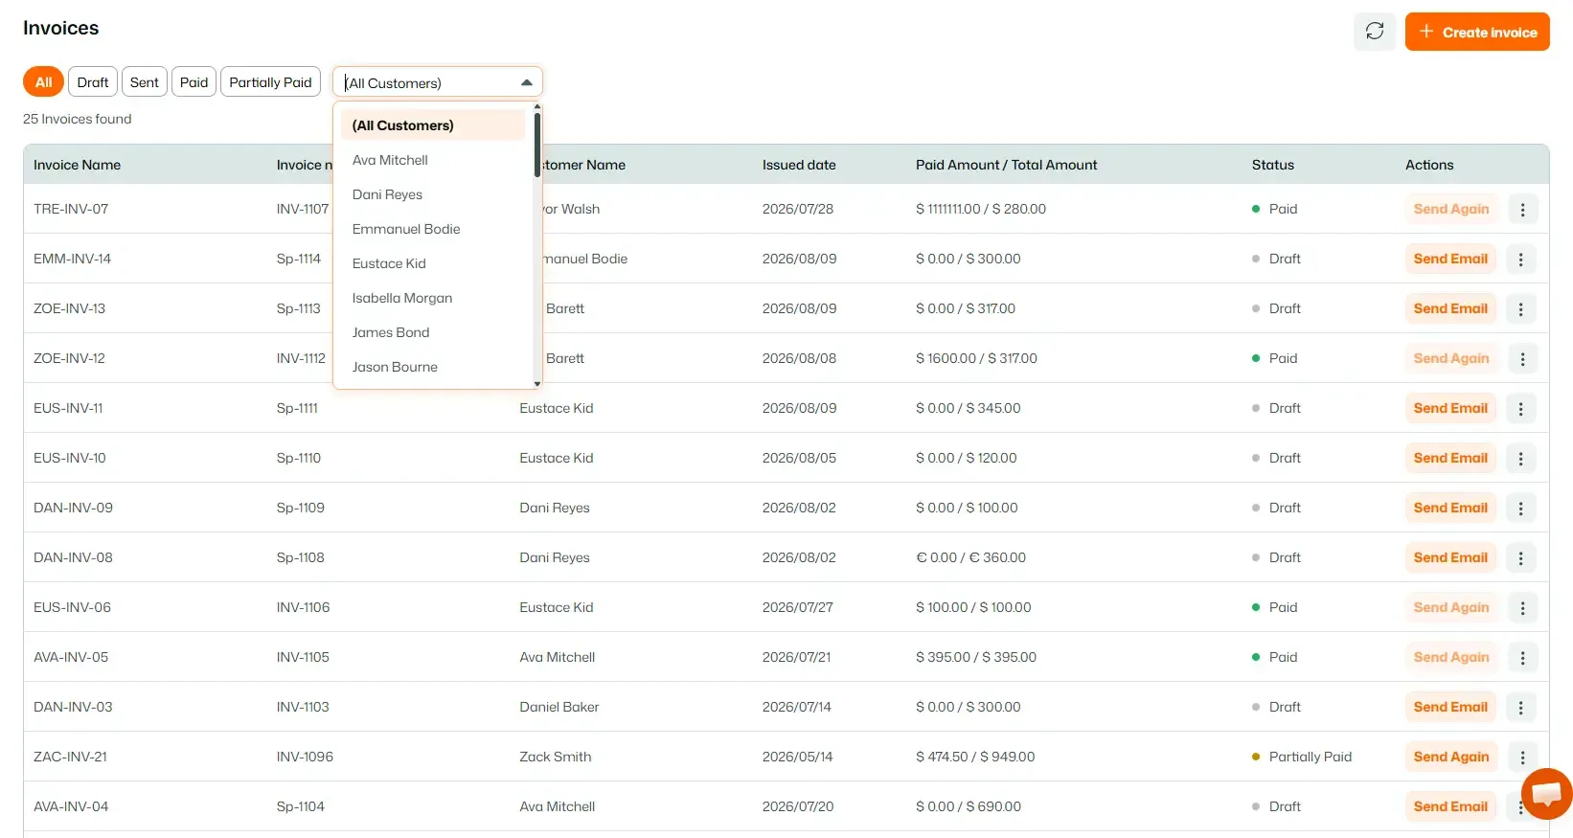The height and width of the screenshot is (838, 1573).
Task: Collapse the customer dropdown arrow
Action: coord(526,82)
